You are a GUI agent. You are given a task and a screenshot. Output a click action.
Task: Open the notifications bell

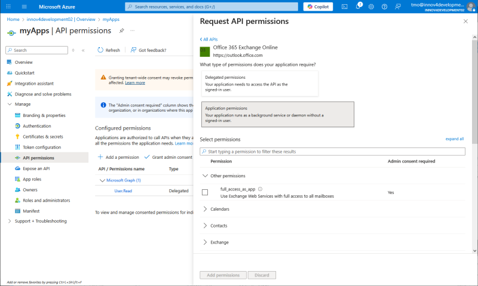tap(358, 7)
